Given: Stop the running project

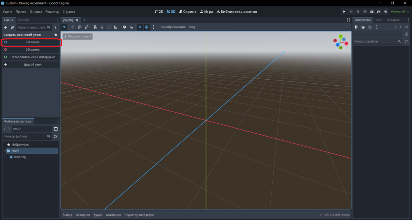Looking at the screenshot, I should point(358,12).
